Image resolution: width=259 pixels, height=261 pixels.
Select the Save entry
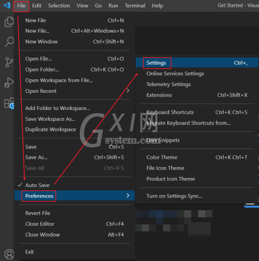(x=75, y=147)
